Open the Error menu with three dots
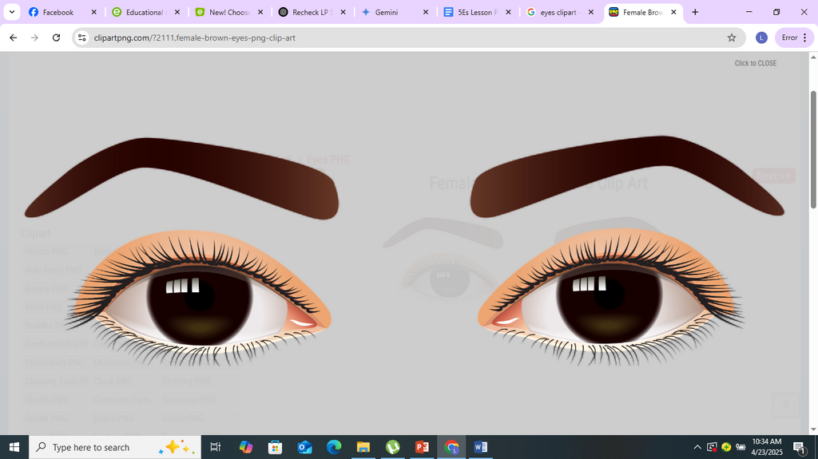This screenshot has height=459, width=818. (795, 38)
